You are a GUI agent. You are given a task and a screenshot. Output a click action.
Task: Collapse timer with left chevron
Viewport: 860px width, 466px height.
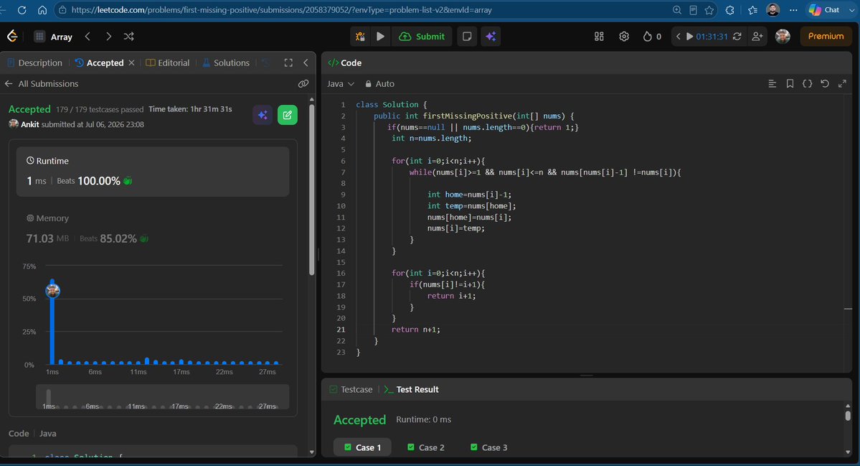pyautogui.click(x=678, y=36)
